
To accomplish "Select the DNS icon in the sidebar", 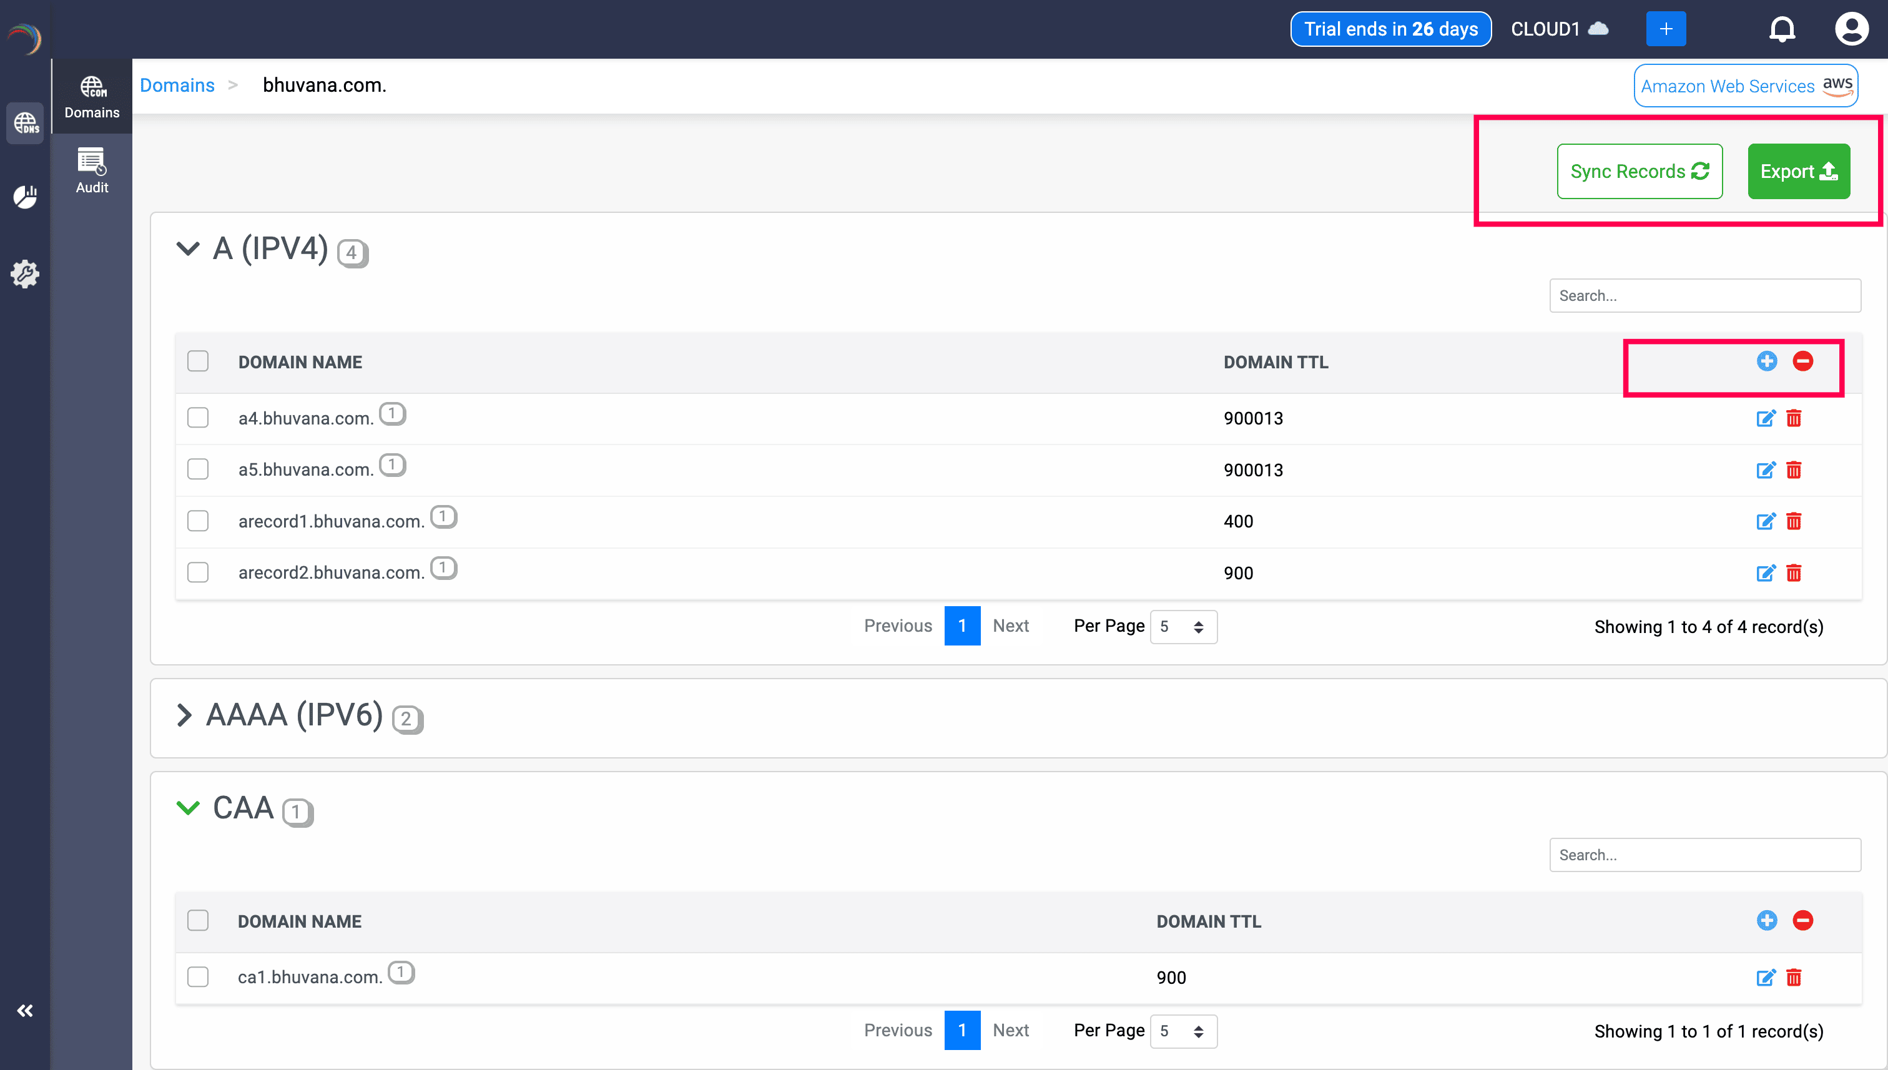I will [x=25, y=123].
